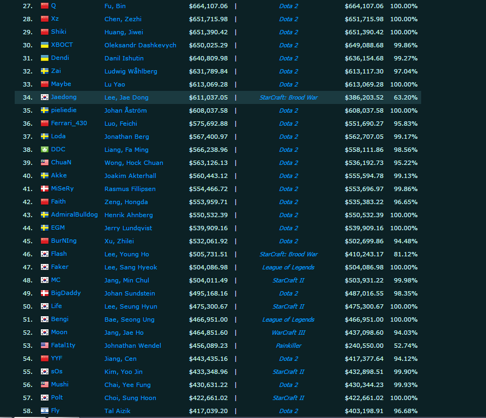
Task: Open the AdmiralBulldog player ID link
Action: pos(75,214)
